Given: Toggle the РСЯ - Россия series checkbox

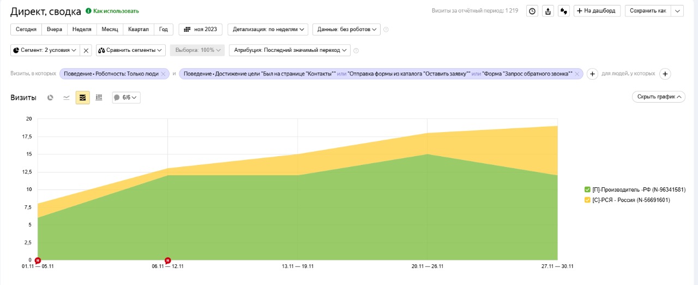Looking at the screenshot, I should [x=587, y=200].
